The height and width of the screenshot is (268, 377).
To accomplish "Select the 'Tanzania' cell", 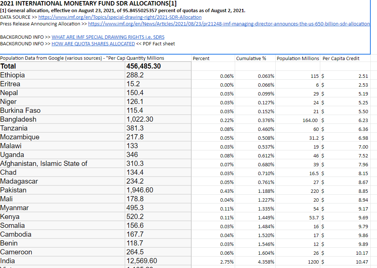I will pyautogui.click(x=63, y=128).
